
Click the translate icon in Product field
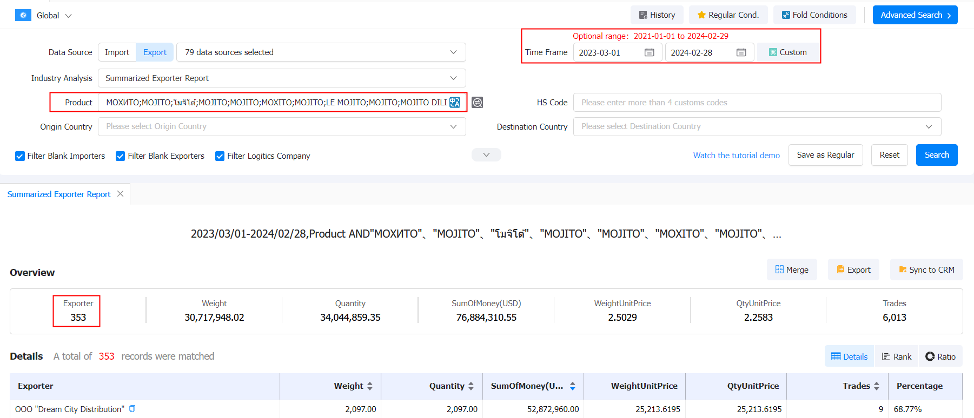(x=455, y=103)
